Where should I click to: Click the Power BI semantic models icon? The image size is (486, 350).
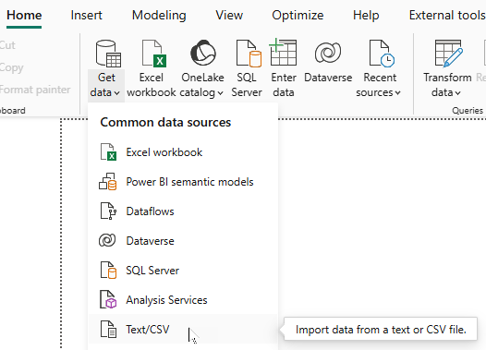[x=107, y=182]
